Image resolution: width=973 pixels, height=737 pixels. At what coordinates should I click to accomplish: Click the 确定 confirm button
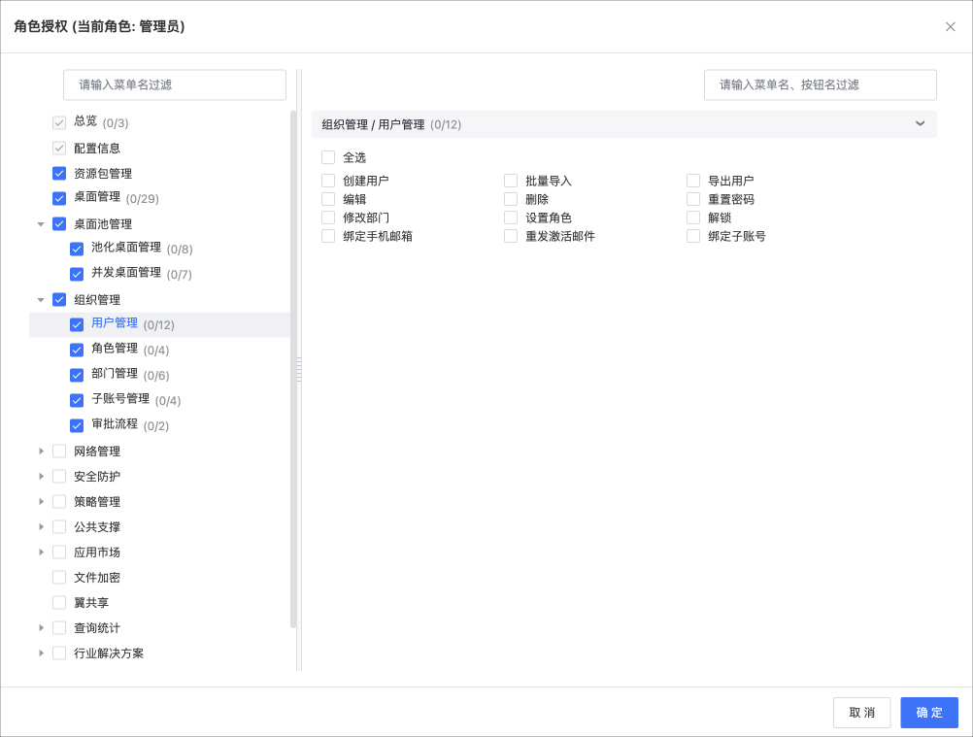[928, 712]
